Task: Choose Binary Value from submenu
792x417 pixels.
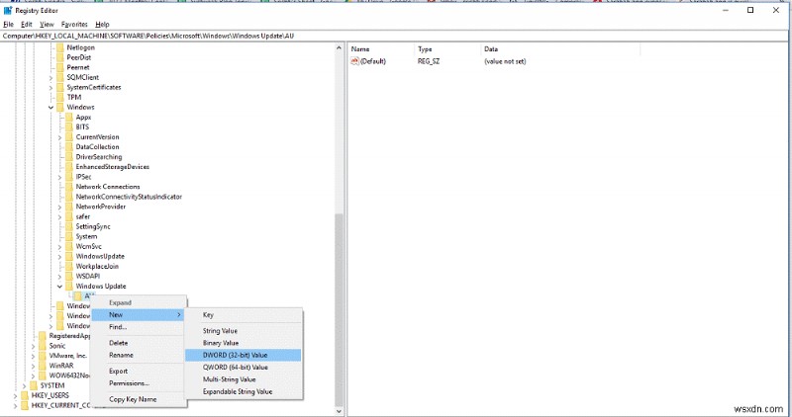Action: (243, 343)
